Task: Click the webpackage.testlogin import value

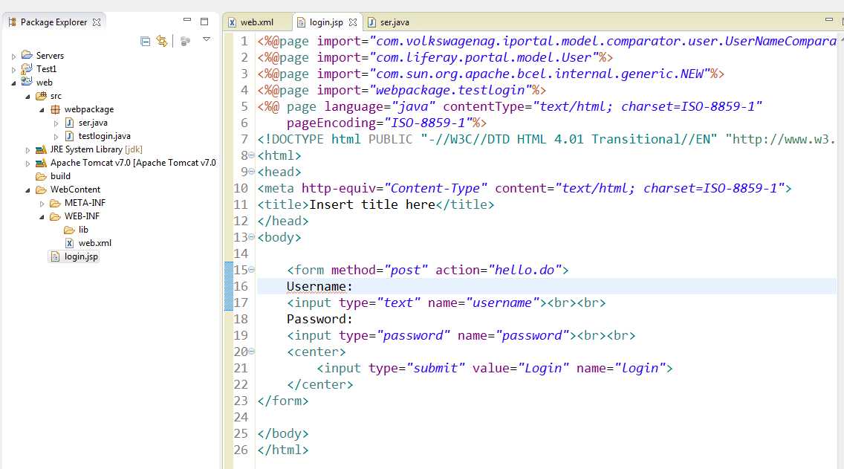Action: pos(450,90)
